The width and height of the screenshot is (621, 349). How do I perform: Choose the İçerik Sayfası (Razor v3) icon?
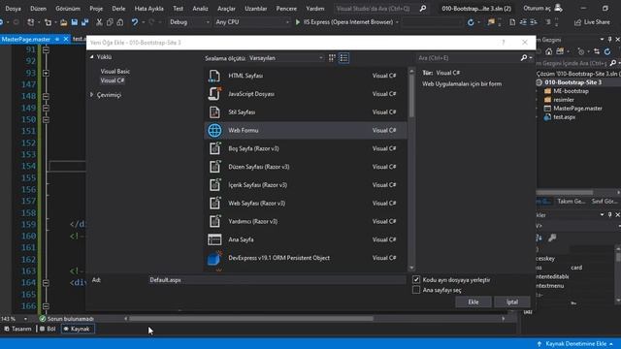214,185
